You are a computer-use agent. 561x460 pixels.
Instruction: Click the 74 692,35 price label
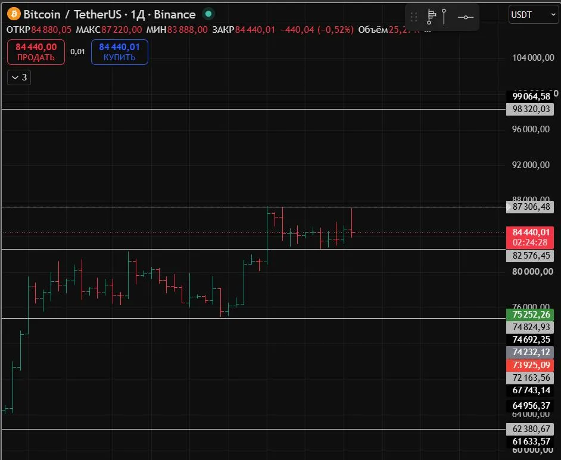(530, 340)
